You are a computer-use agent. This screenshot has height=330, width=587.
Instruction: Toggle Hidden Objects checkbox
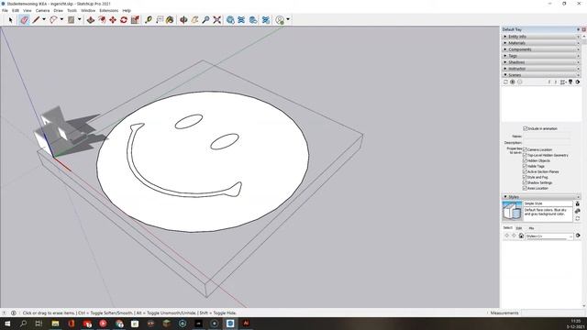point(525,160)
